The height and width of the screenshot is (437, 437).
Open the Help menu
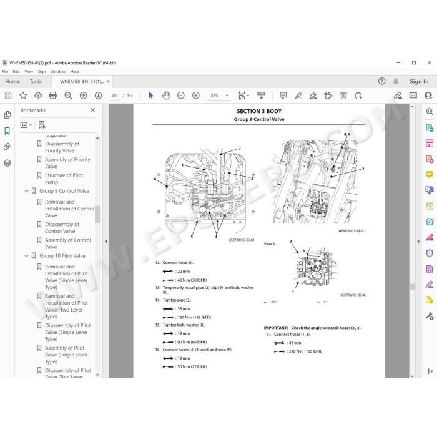[74, 72]
